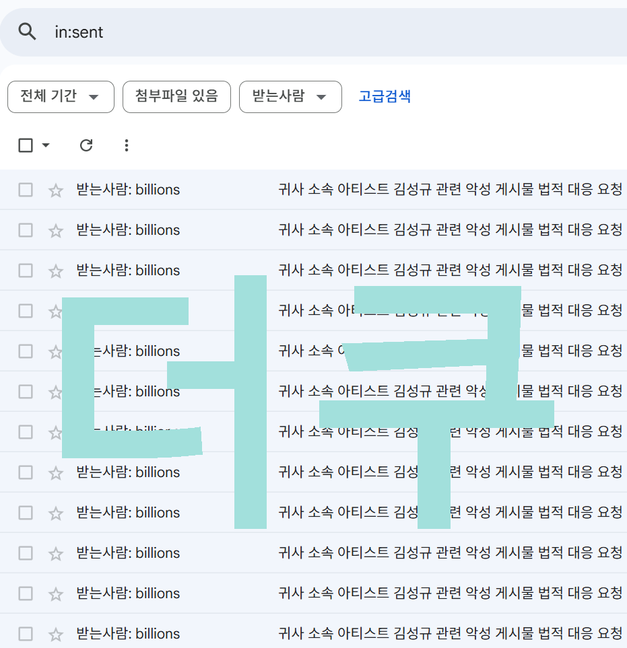The image size is (627, 648).
Task: Click the magnifying glass search icon
Action: [x=27, y=32]
